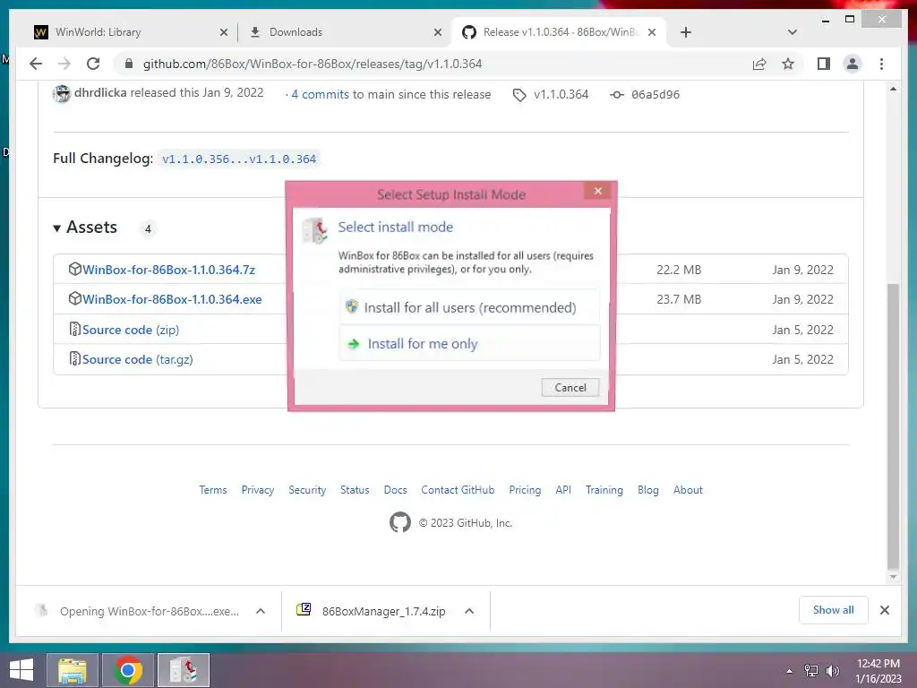The height and width of the screenshot is (688, 917).
Task: Expand options for 86BoxManager_1.7.4.zip download
Action: pos(469,611)
